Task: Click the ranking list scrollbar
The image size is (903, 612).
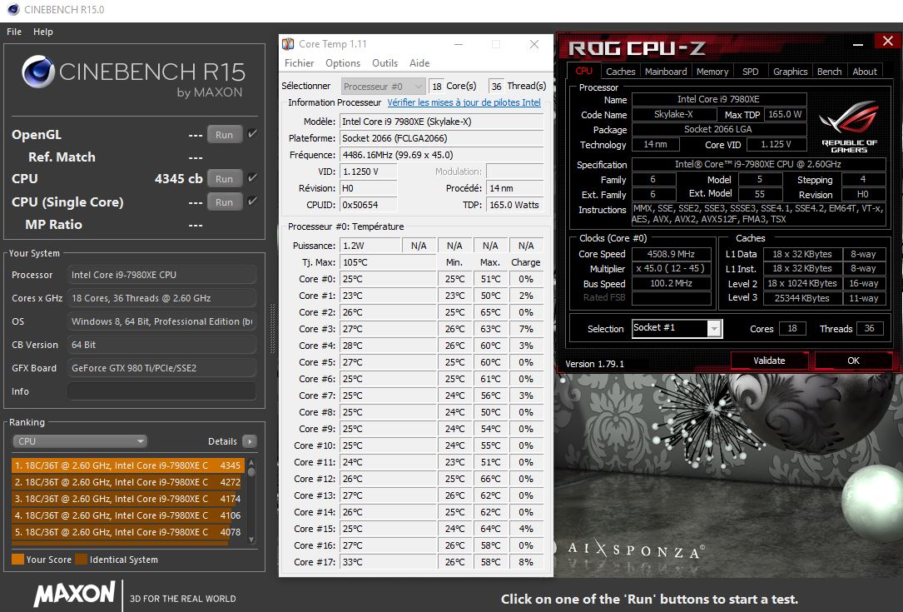Action: coord(251,500)
